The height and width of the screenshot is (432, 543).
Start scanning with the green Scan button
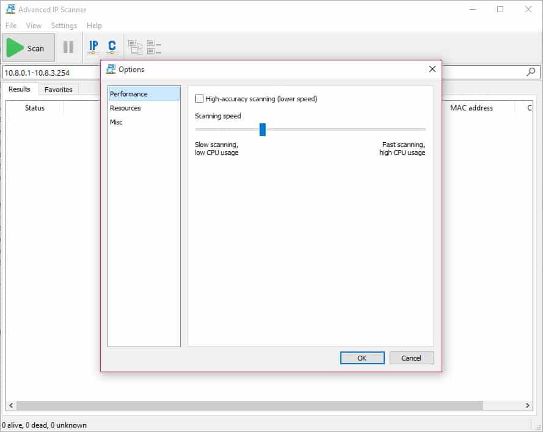[28, 48]
